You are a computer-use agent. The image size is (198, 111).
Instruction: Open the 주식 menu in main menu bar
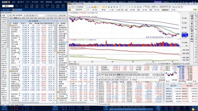coord(28,2)
